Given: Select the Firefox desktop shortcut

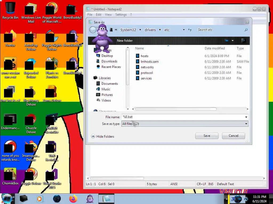Looking at the screenshot, I should (10, 39).
